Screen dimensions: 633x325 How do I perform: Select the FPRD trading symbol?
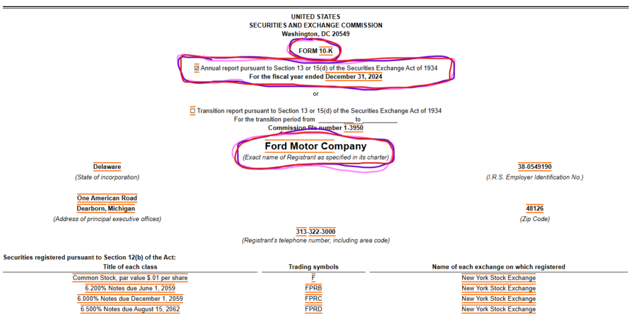pos(313,310)
